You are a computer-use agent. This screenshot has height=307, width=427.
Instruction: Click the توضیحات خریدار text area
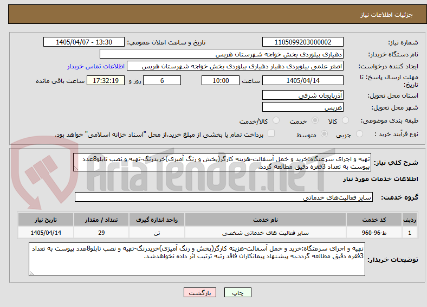coord(197,259)
